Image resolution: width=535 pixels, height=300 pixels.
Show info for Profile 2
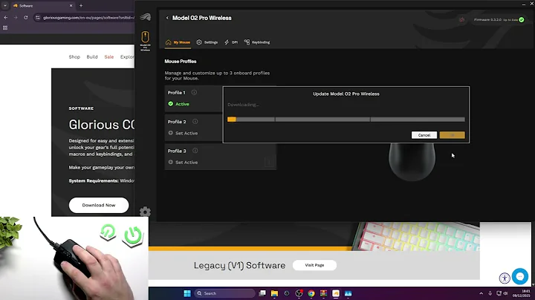195,121
